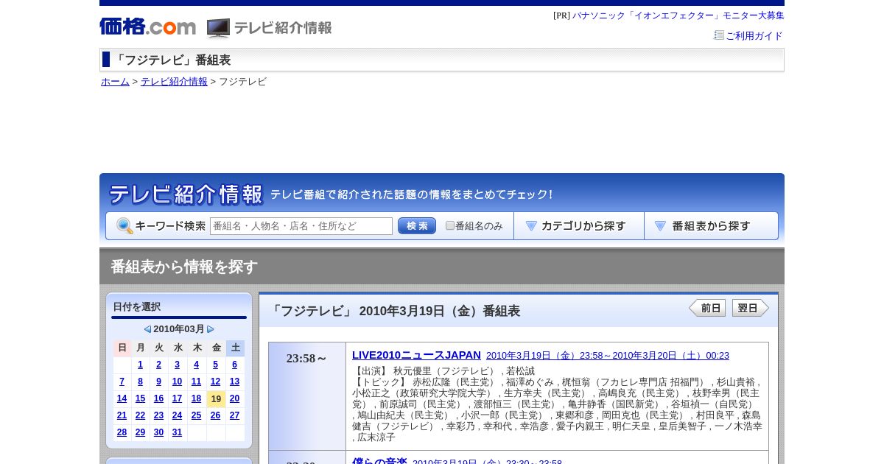
Task: Click the 日付を選択 panel heading
Action: 137,307
